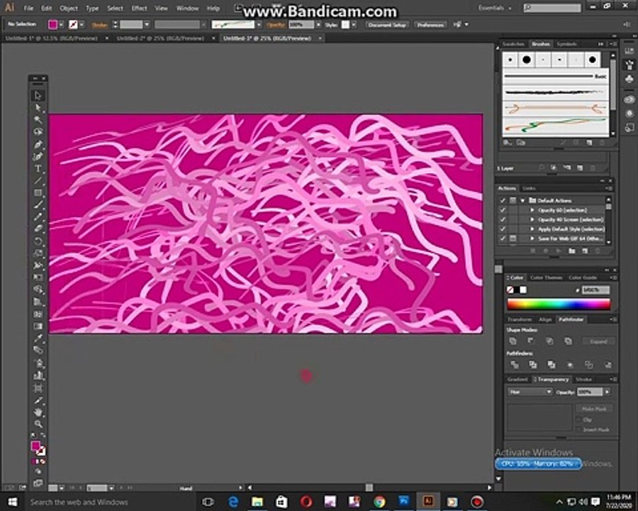Click the hex color value field

(x=596, y=290)
